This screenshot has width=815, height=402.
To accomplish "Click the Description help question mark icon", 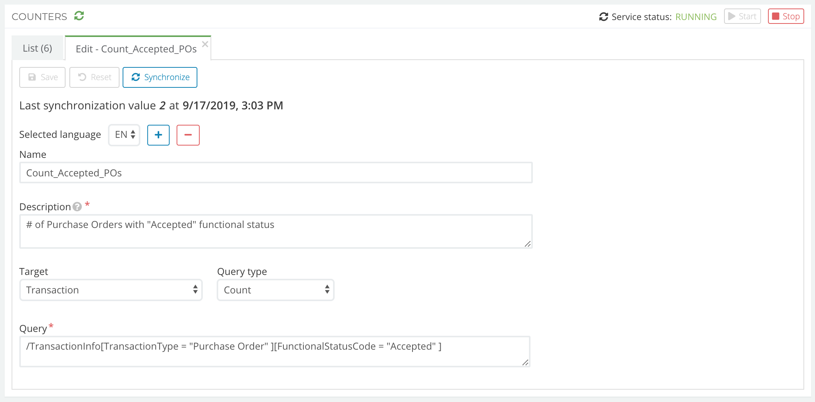I will click(77, 207).
